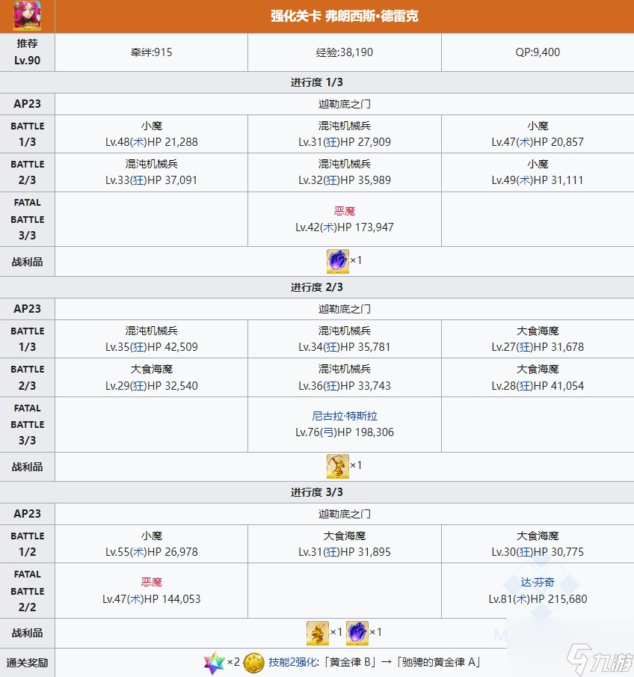Click gold coin icon in clear reward row
Image resolution: width=634 pixels, height=677 pixels.
pos(255,662)
